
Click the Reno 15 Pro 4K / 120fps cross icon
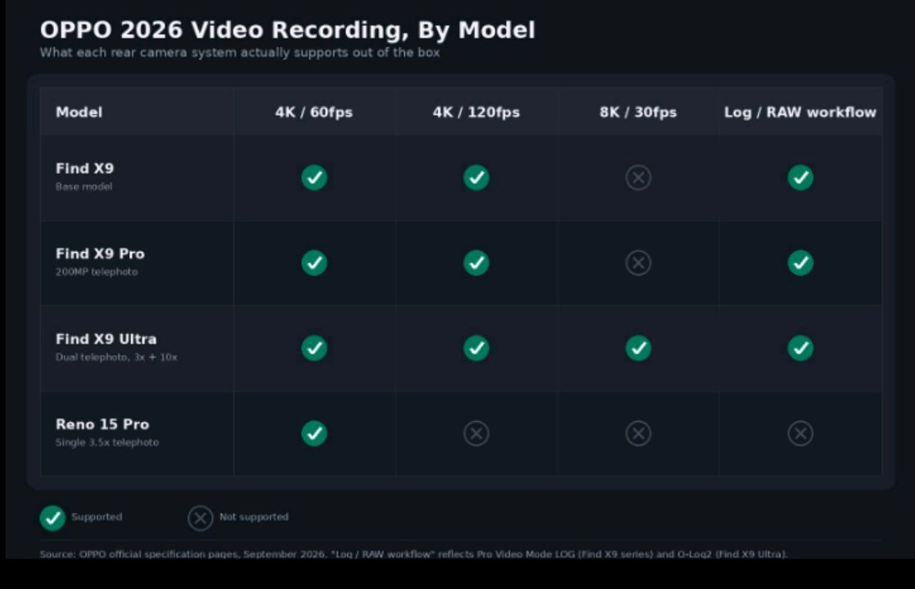[476, 434]
